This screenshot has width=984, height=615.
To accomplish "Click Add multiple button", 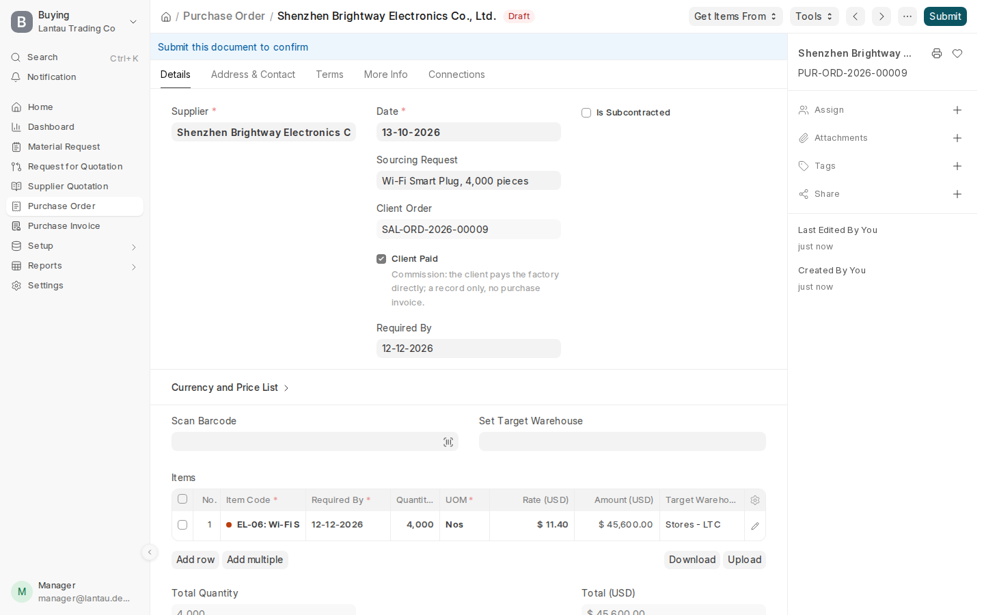I will point(255,560).
